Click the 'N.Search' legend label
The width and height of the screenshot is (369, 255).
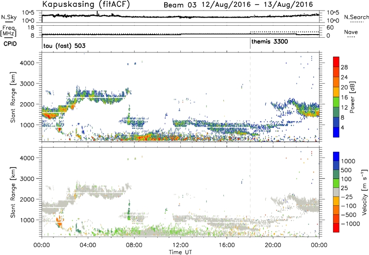356,17
